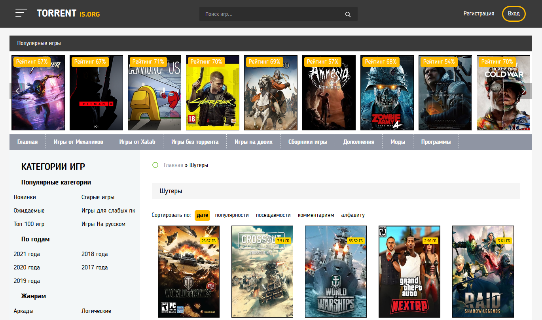Slide popular games carousel right
The image size is (542, 320).
(524, 90)
